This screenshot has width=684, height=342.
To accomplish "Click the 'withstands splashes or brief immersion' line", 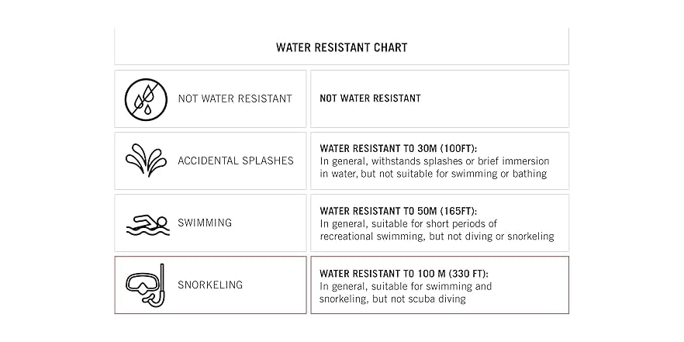I will click(454, 161).
